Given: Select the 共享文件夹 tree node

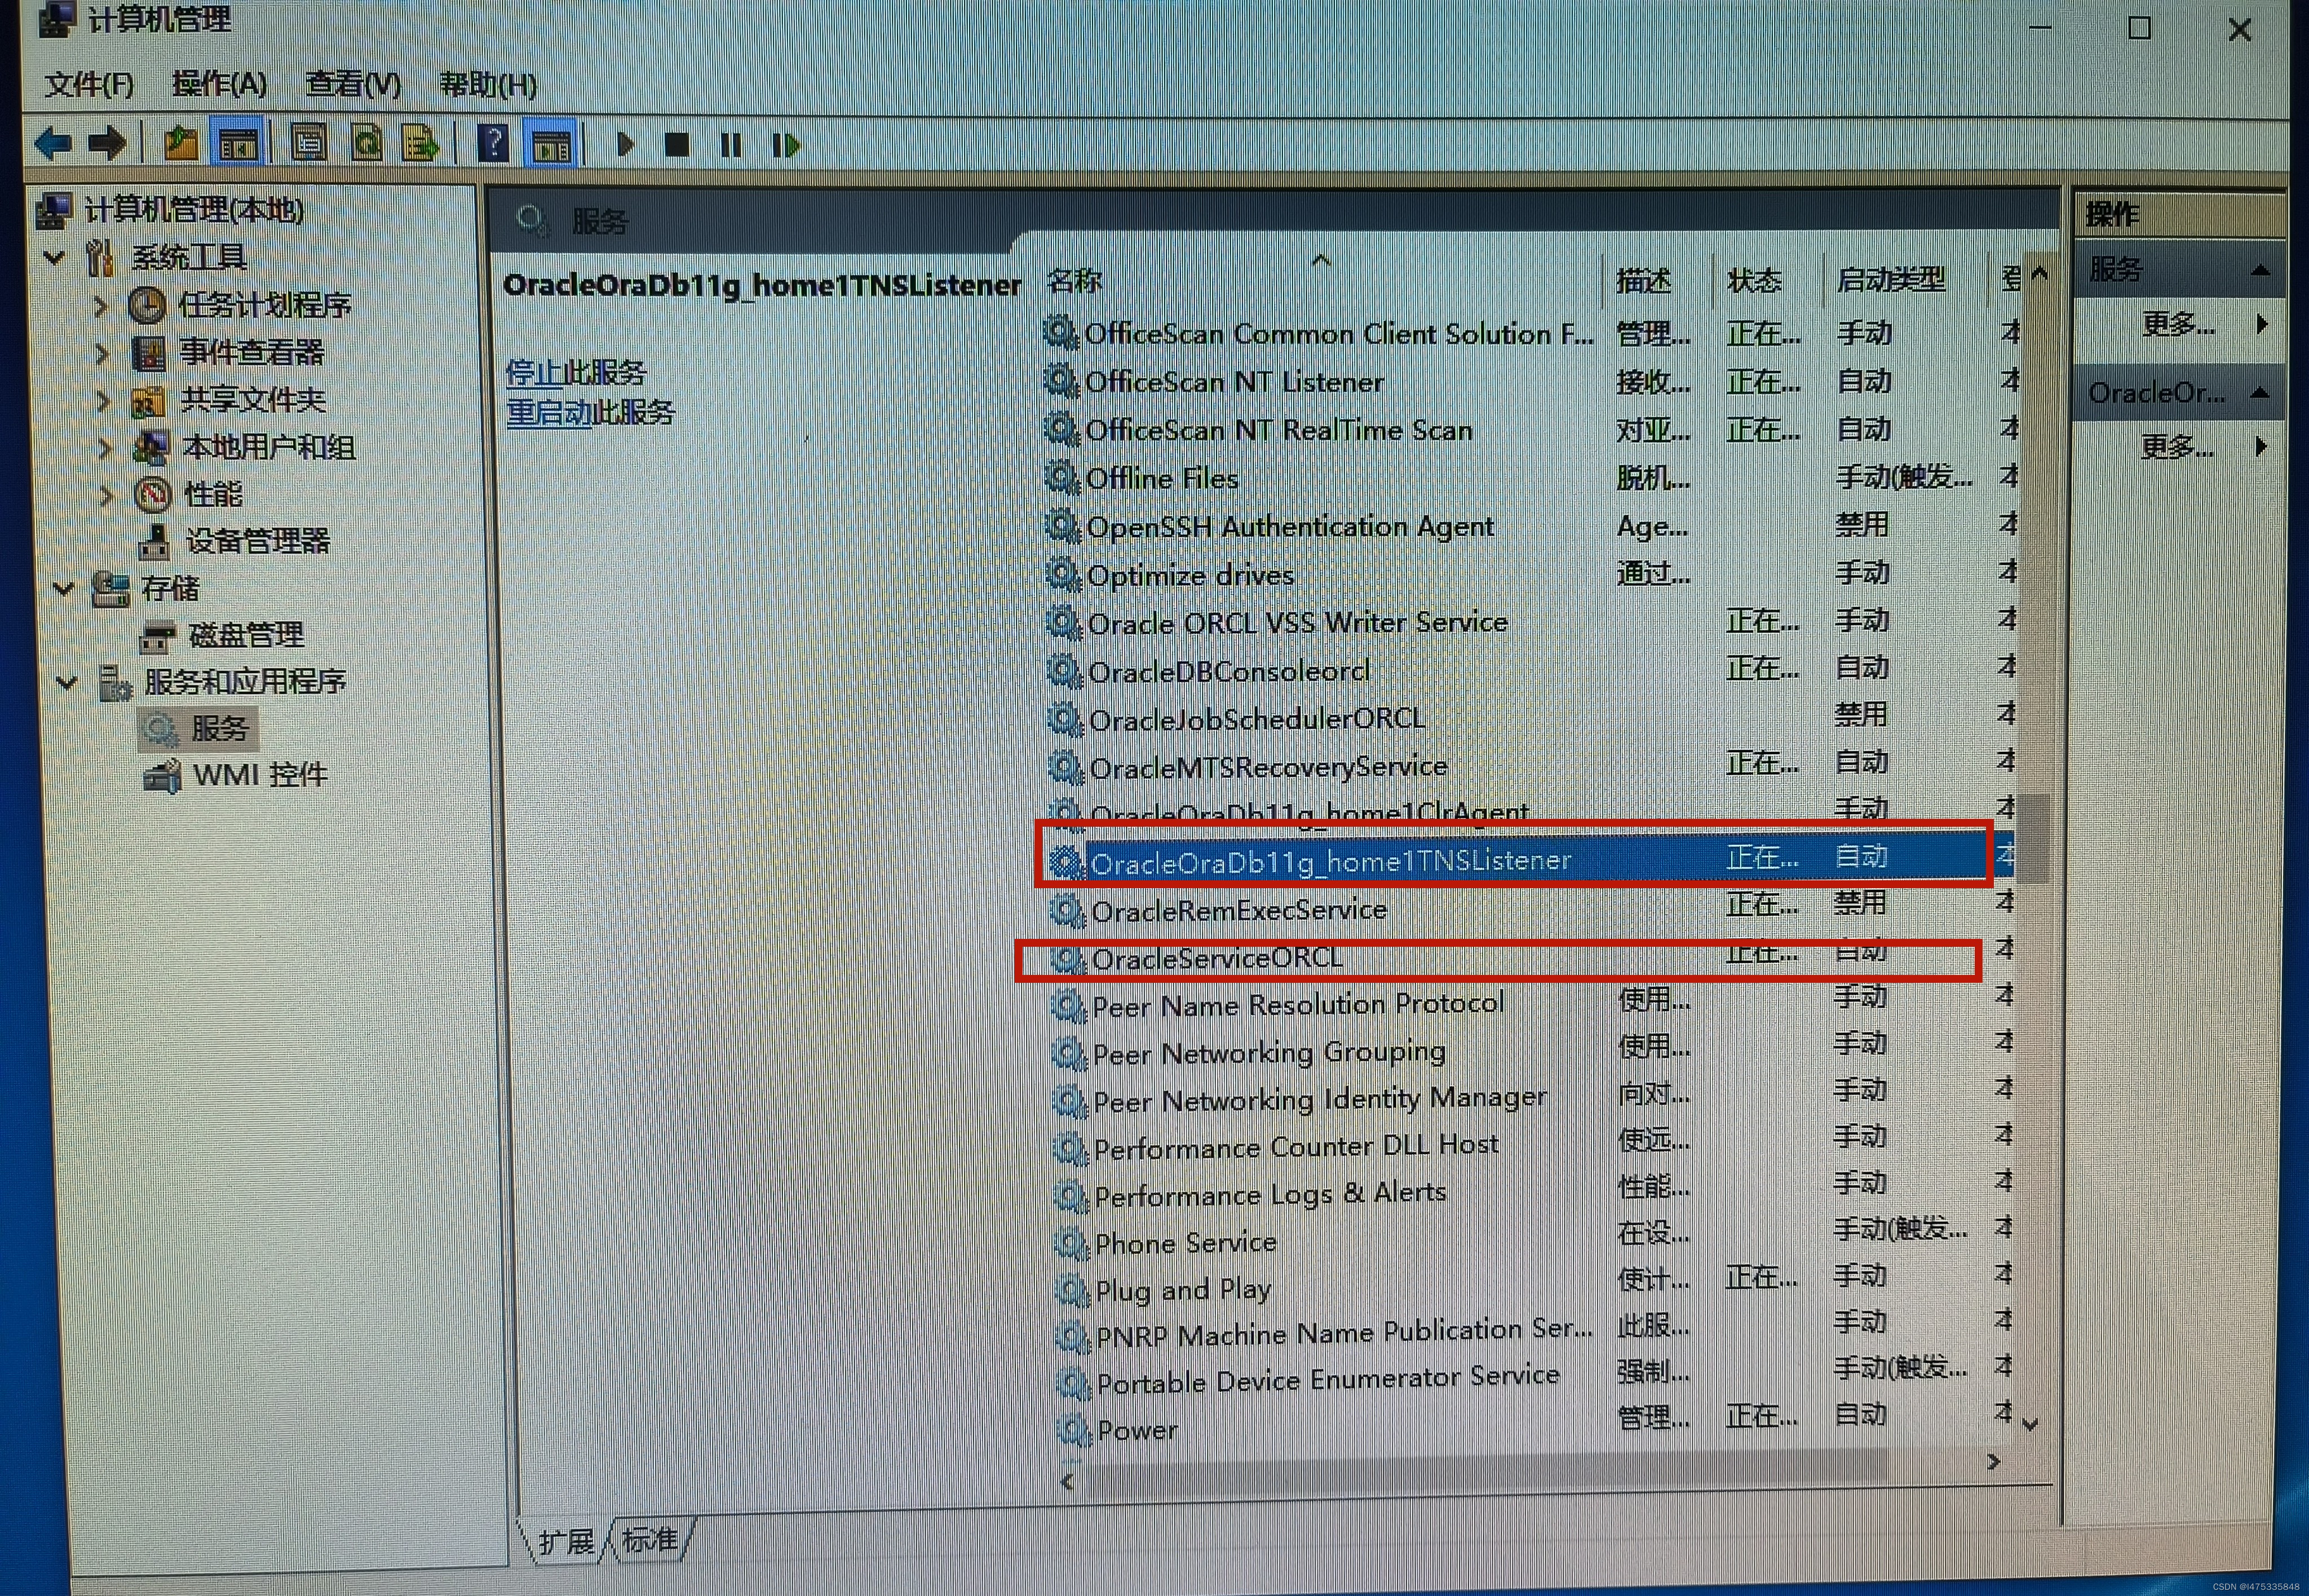Looking at the screenshot, I should 253,400.
